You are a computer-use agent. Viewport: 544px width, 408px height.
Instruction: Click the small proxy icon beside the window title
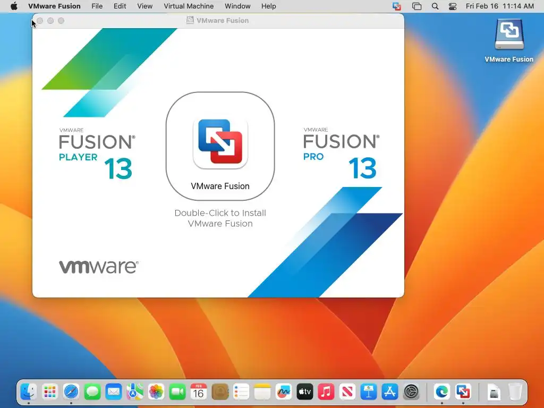[x=190, y=20]
